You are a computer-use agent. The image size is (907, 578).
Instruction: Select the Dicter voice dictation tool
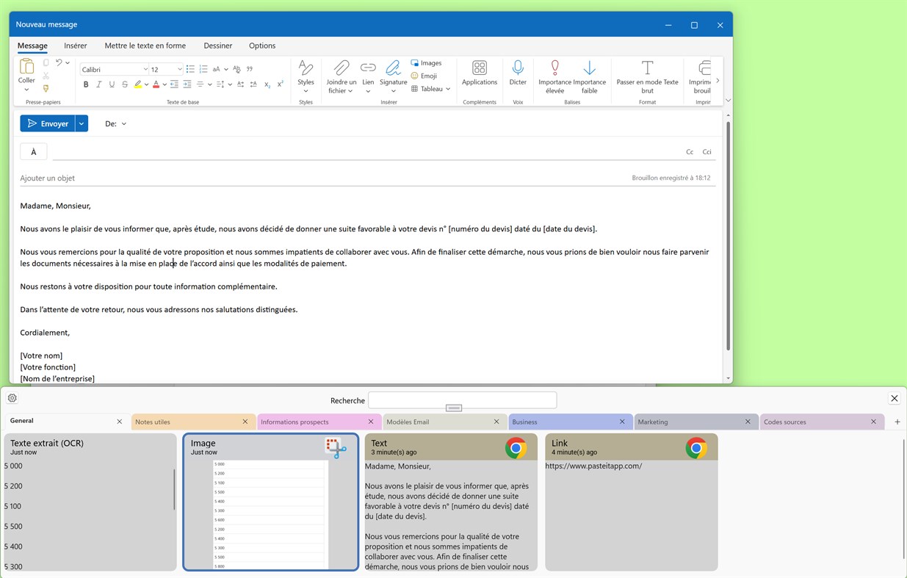518,73
